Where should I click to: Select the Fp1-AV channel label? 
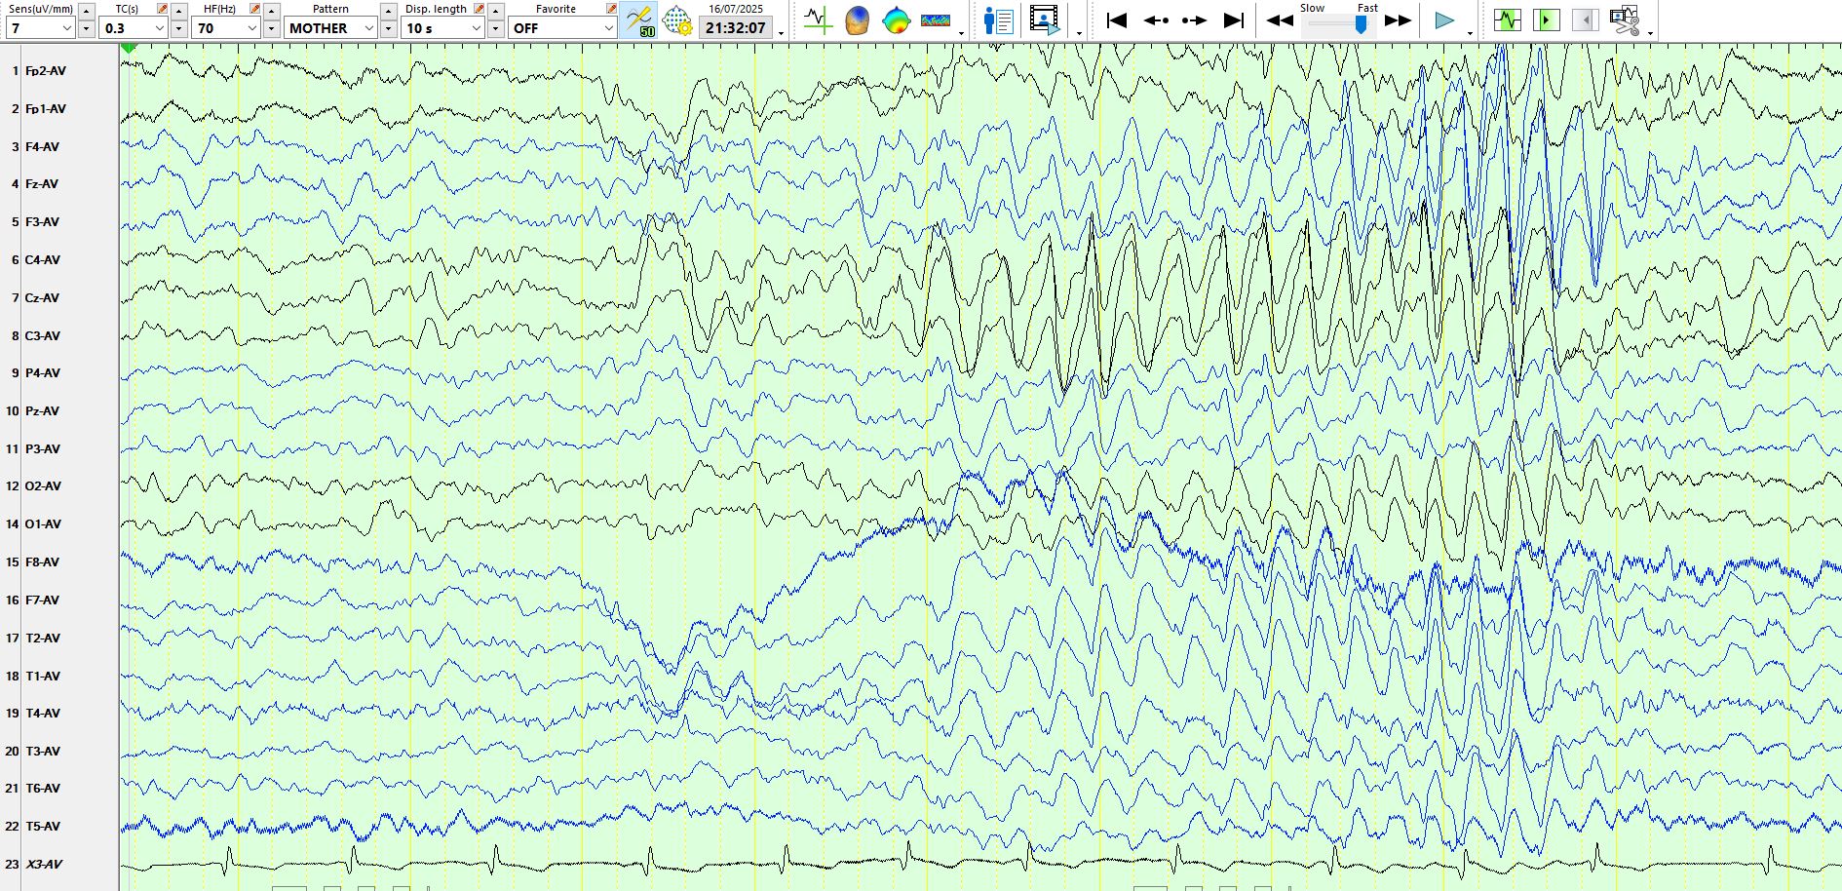[x=46, y=109]
